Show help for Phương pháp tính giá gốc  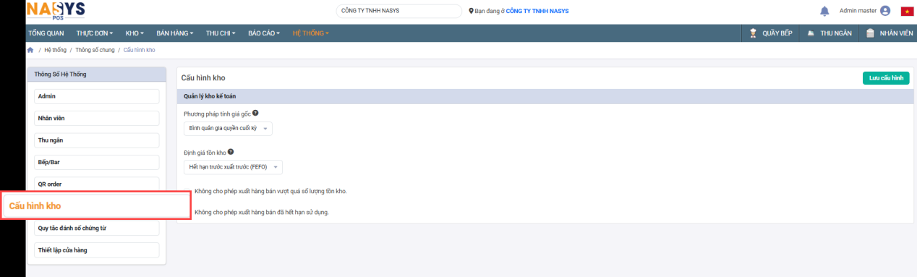coord(255,114)
